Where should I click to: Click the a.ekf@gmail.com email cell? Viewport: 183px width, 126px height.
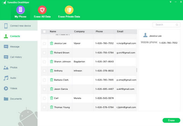(x=126, y=89)
